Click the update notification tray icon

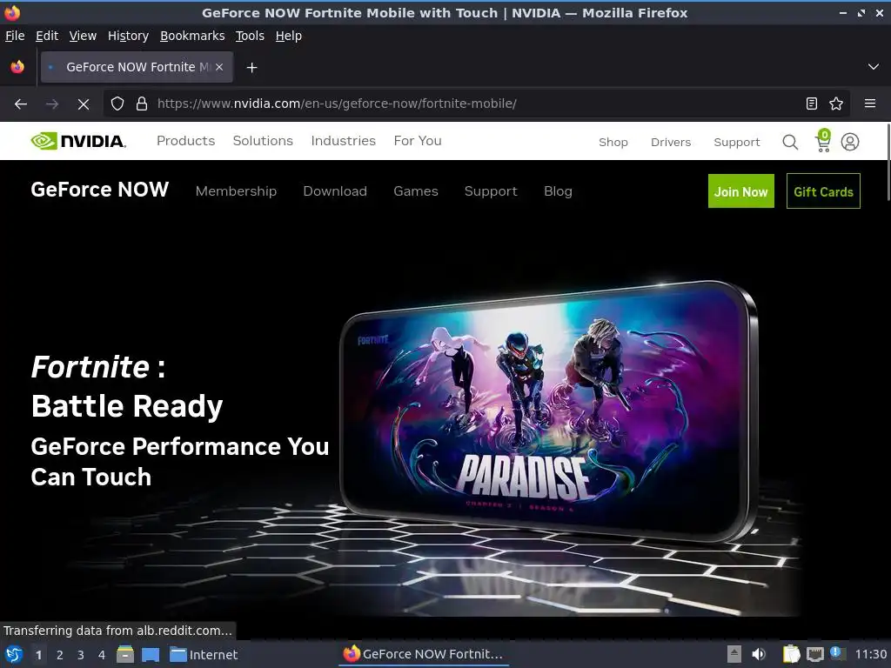837,653
